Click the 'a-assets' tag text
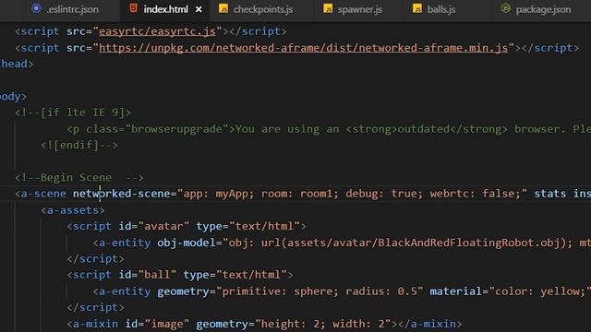 [x=73, y=210]
